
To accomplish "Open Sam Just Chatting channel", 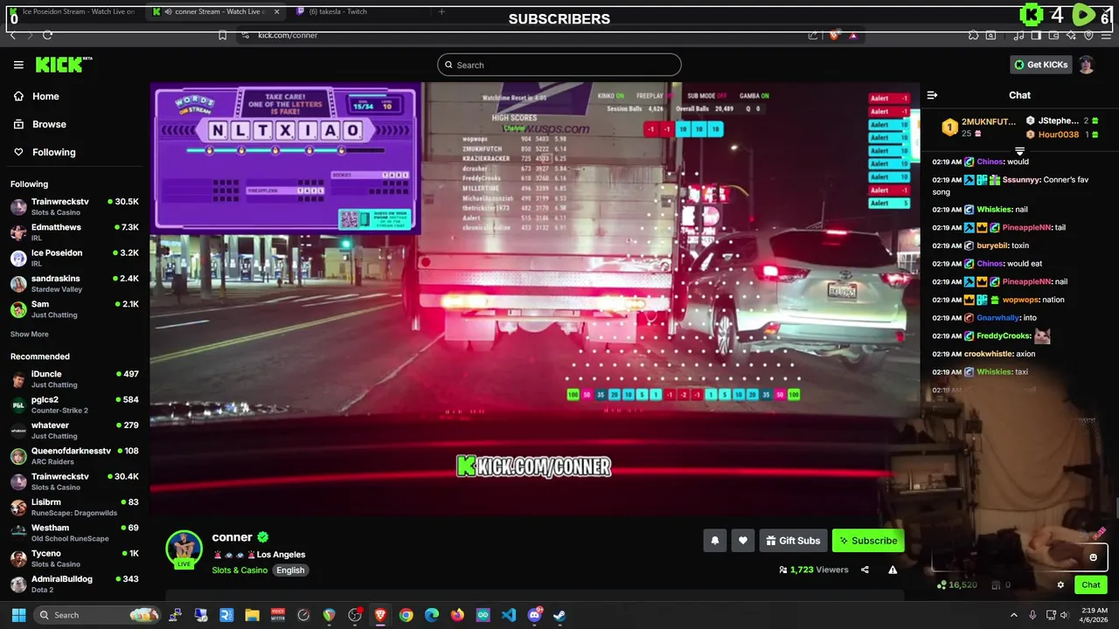I will pos(74,309).
